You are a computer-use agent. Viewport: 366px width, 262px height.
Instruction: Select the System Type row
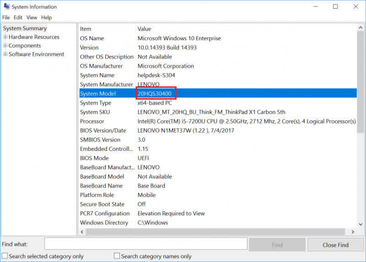click(218, 103)
